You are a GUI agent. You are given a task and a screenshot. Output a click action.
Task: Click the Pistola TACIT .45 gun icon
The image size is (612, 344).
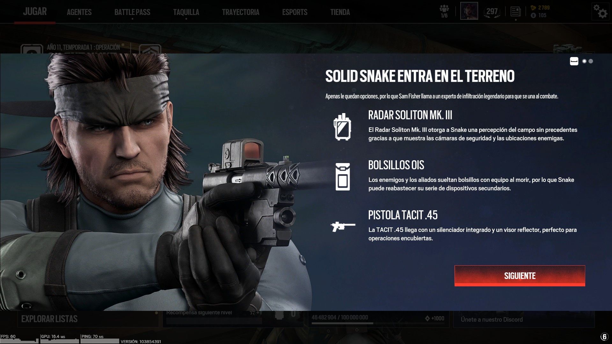coord(343,226)
